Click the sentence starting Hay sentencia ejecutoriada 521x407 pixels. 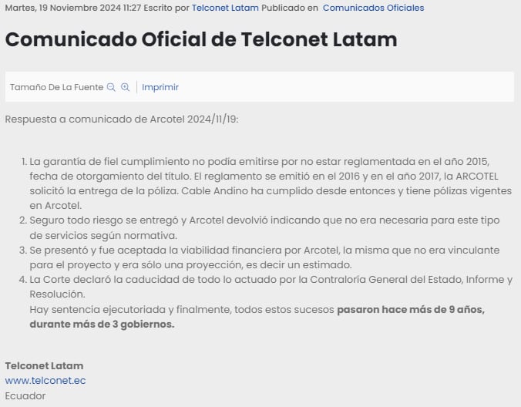coord(182,310)
